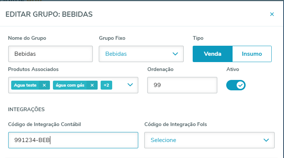This screenshot has height=158, width=284.
Task: Toggle the Ativo switch off
Action: (x=236, y=85)
